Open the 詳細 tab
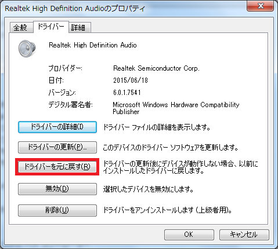This screenshot has height=249, width=278. point(80,27)
